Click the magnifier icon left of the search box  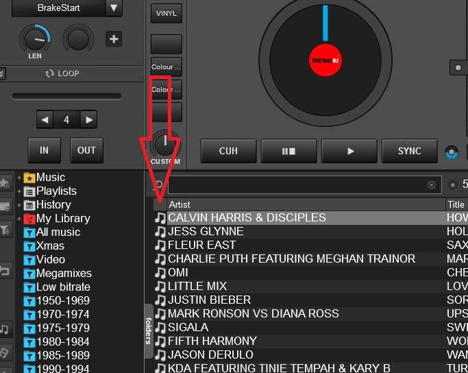[x=159, y=185]
